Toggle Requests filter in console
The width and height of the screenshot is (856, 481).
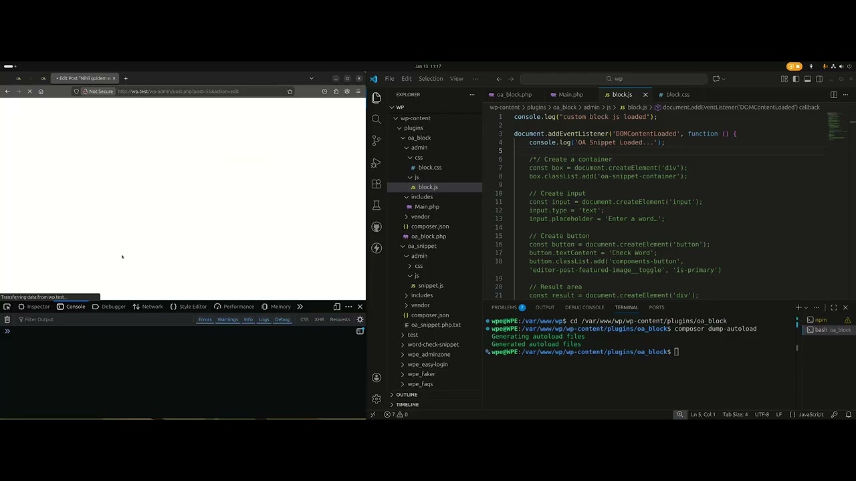click(340, 319)
